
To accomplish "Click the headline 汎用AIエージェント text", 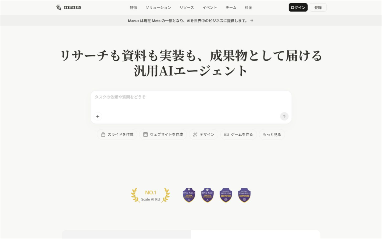I will (191, 71).
